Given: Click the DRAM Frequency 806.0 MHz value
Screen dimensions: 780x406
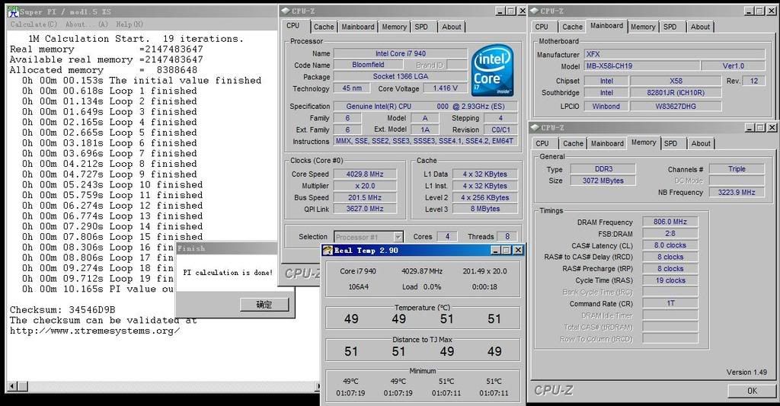Looking at the screenshot, I should [x=670, y=222].
